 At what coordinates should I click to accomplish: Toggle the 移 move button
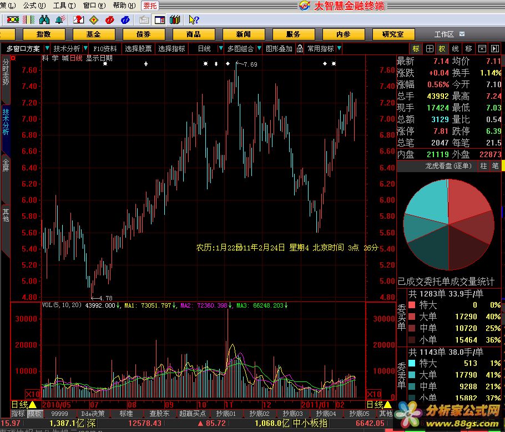pos(468,49)
